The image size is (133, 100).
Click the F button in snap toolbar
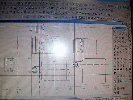[127, 16]
